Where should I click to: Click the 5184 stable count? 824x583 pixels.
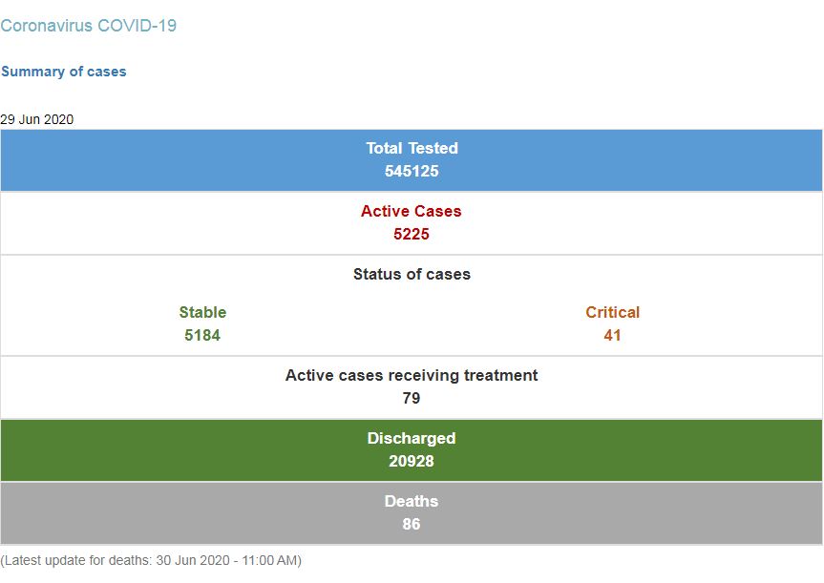pyautogui.click(x=202, y=335)
